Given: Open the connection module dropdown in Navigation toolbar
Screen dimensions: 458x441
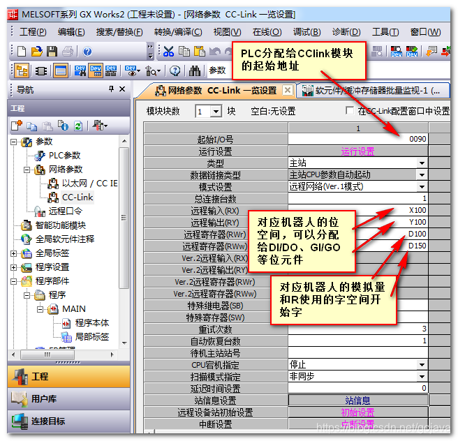Looking at the screenshot, I should (x=100, y=126).
